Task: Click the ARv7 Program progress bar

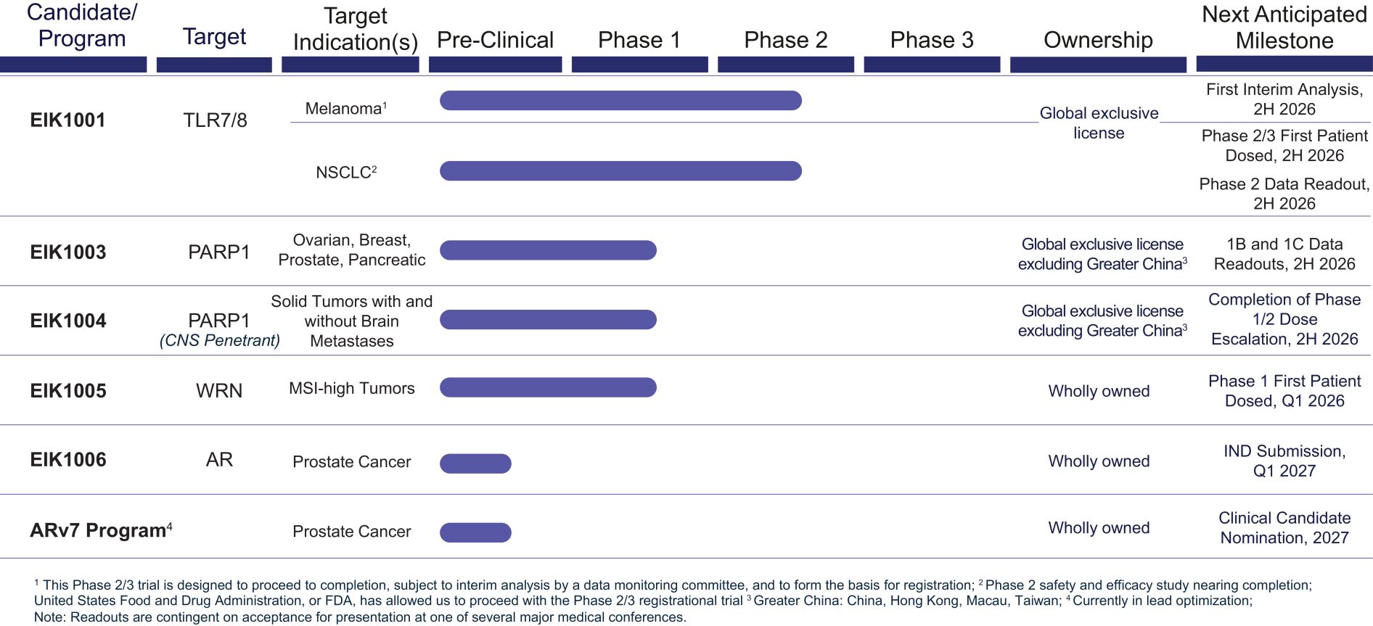Action: point(475,532)
